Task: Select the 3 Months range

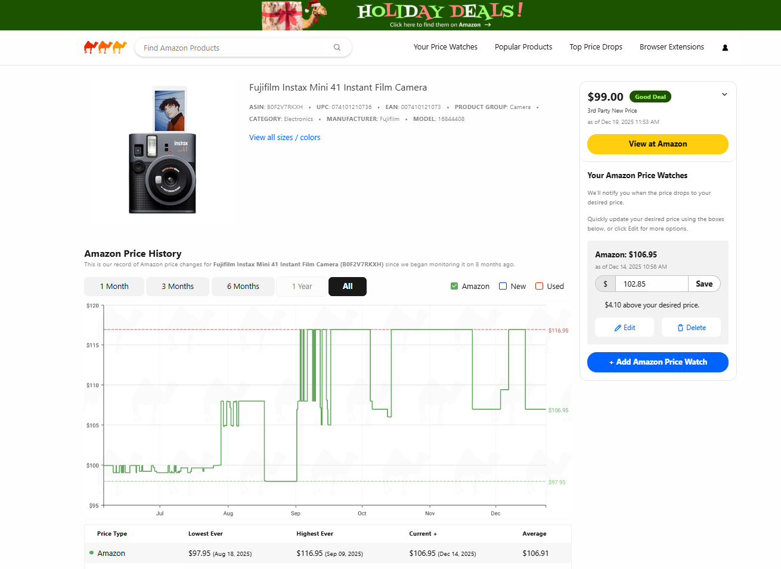Action: (x=177, y=286)
